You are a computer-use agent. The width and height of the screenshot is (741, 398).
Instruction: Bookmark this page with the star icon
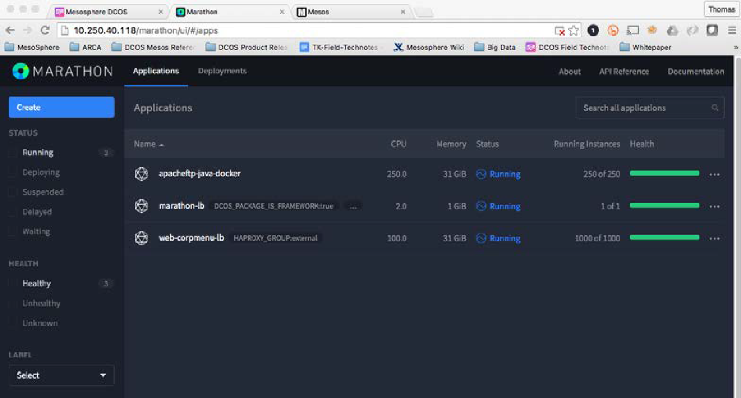pos(573,31)
